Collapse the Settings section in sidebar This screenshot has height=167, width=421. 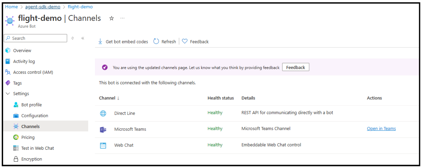point(8,94)
